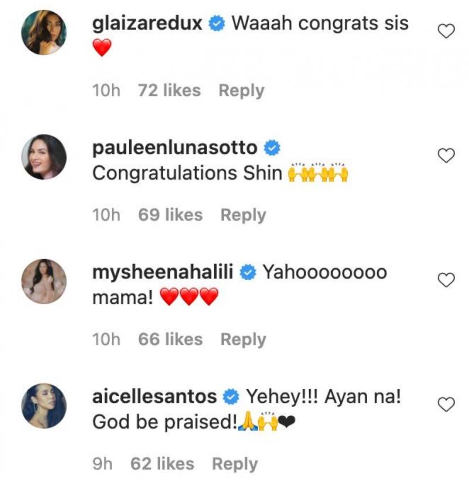Viewport: 469px width, 488px height.
Task: Reply to pauleenlunasotto's congratulations comment
Action: tap(243, 215)
